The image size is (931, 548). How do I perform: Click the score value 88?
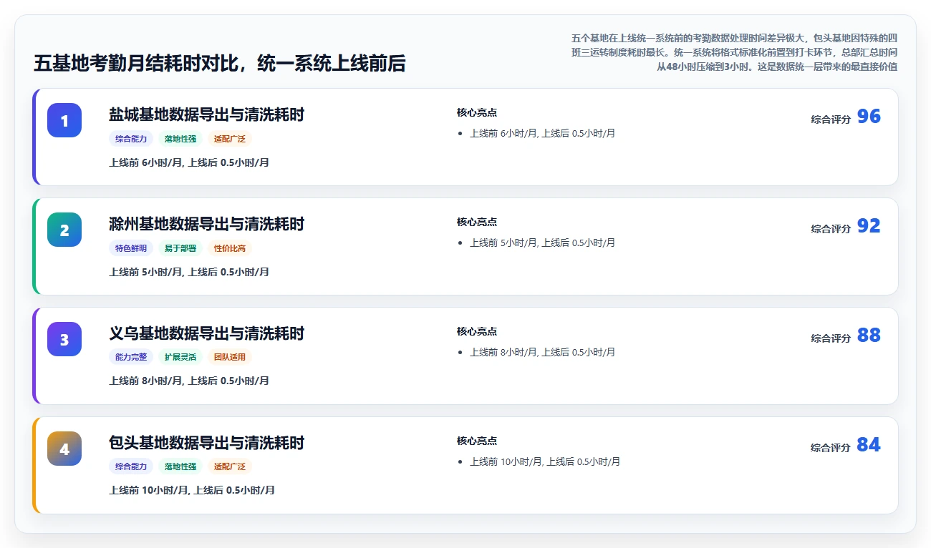click(869, 336)
